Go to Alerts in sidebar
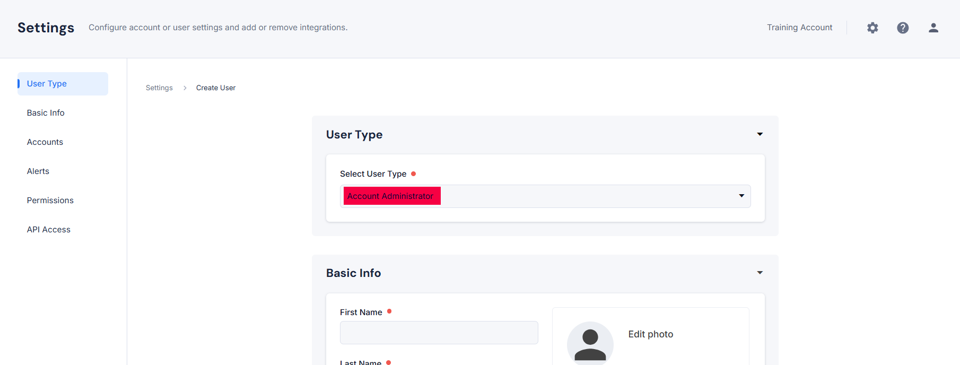Viewport: 960px width, 365px height. 38,171
